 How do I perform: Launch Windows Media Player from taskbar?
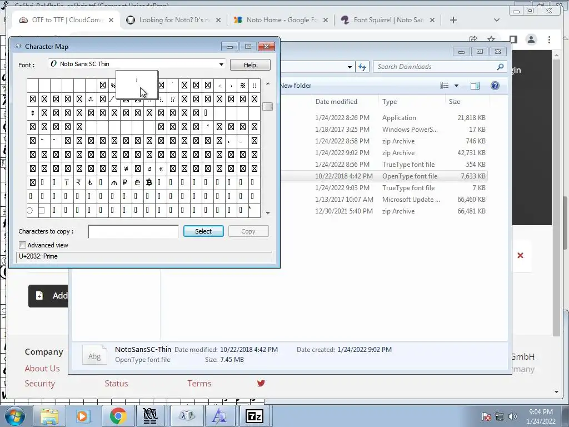coord(82,416)
